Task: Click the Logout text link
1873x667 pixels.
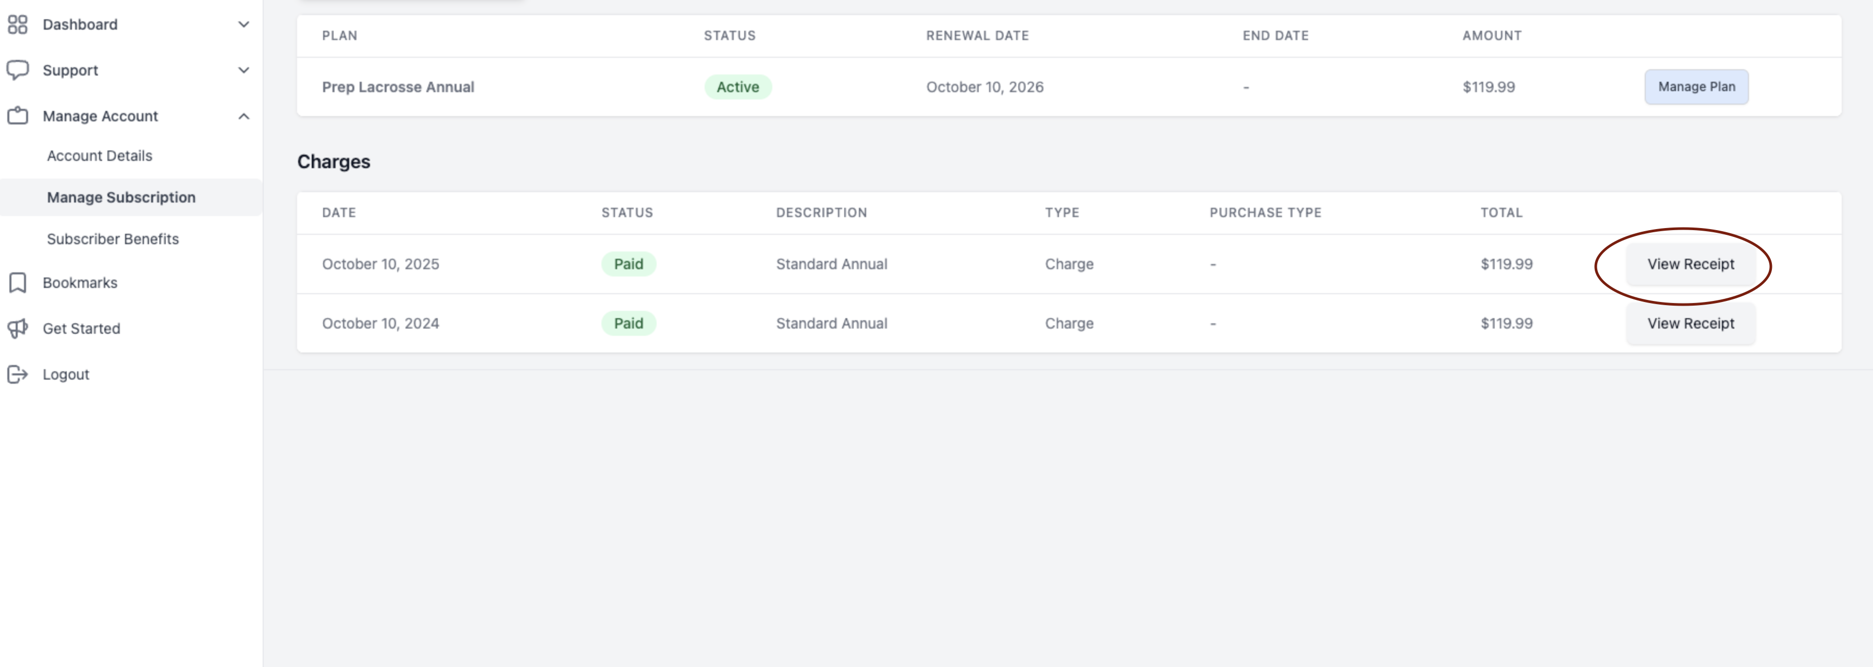Action: coord(66,374)
